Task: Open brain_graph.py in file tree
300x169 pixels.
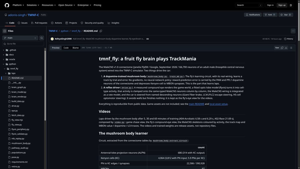Action: tap(19, 87)
